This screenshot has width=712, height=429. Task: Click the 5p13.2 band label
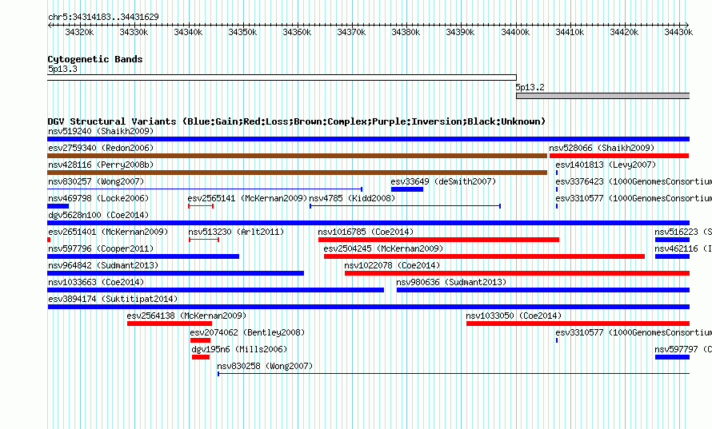530,87
